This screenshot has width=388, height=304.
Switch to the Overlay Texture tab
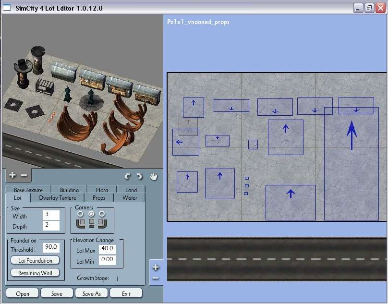[x=58, y=198]
